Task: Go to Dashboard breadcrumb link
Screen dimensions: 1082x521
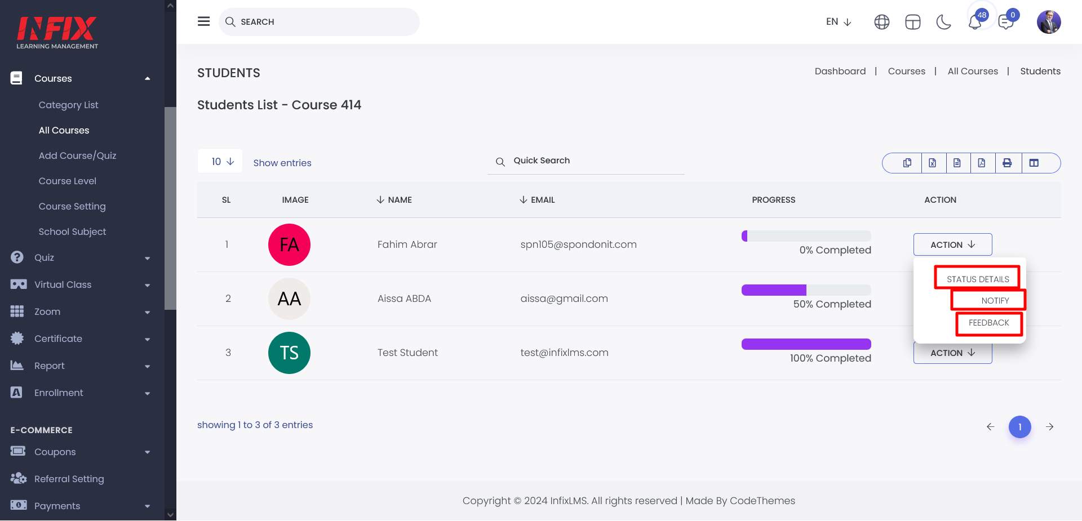Action: [x=840, y=71]
